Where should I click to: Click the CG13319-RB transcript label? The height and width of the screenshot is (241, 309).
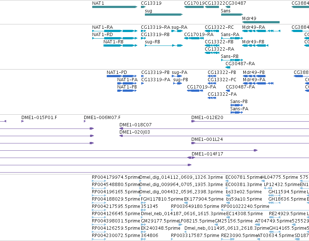coord(155,35)
